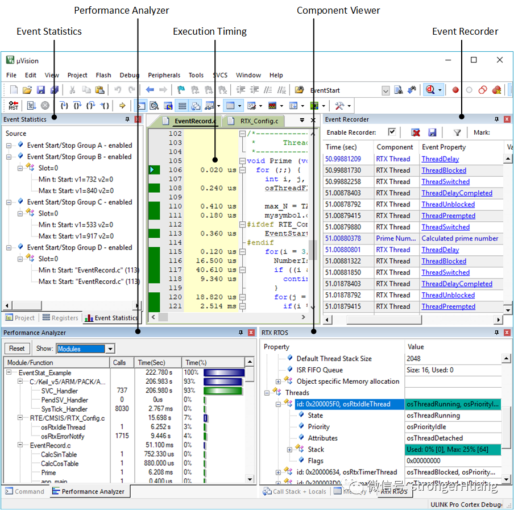Expand Object specific Memory allocation in RTX RTOS

[x=278, y=382]
